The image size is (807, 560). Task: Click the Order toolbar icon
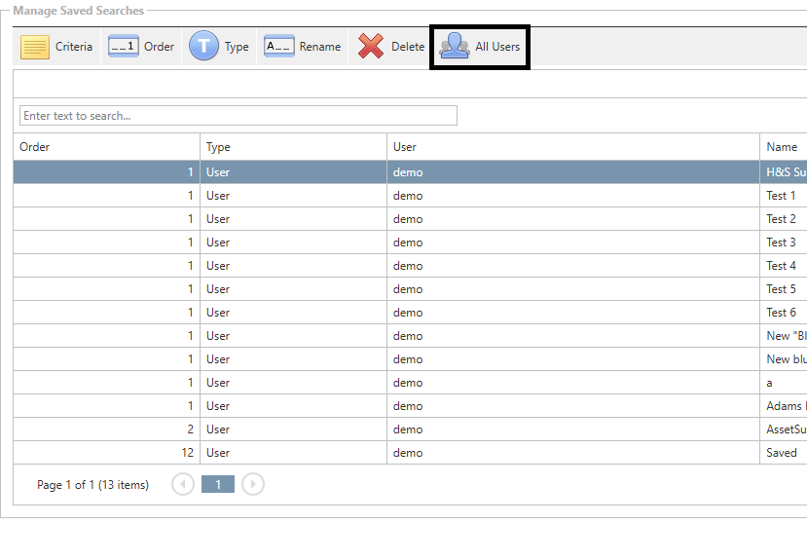pos(124,47)
